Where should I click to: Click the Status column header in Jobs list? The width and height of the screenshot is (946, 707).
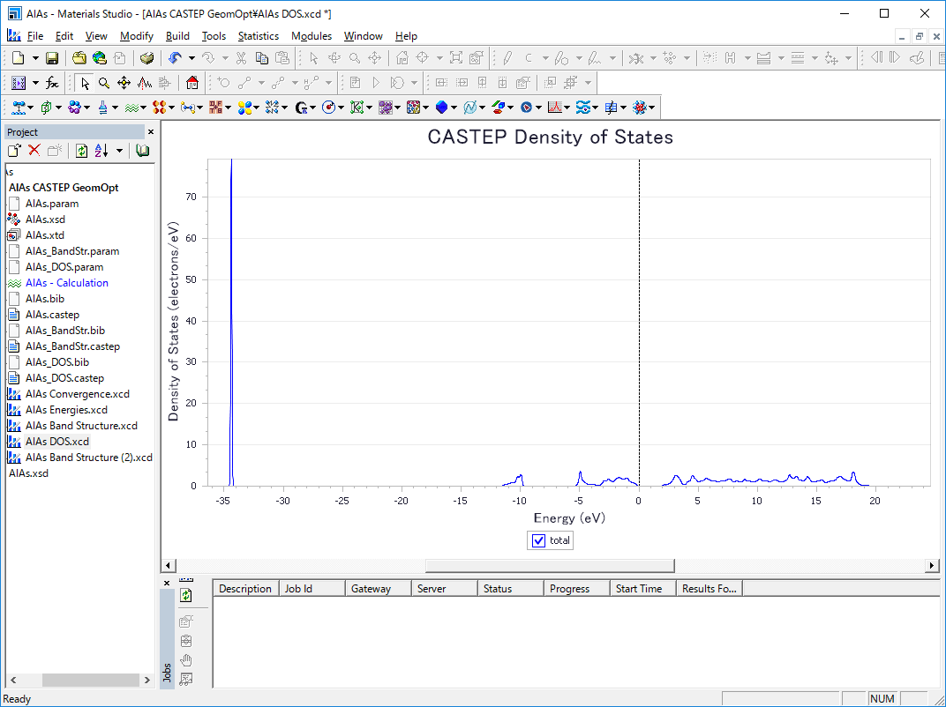(498, 589)
